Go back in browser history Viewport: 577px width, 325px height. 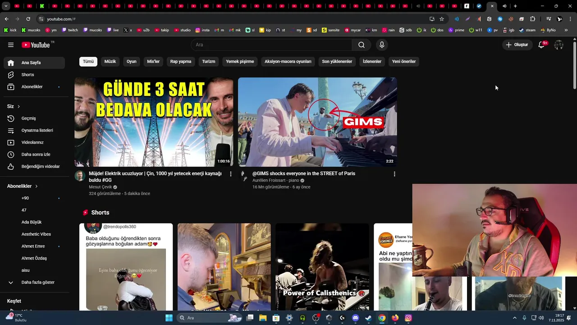(6, 19)
